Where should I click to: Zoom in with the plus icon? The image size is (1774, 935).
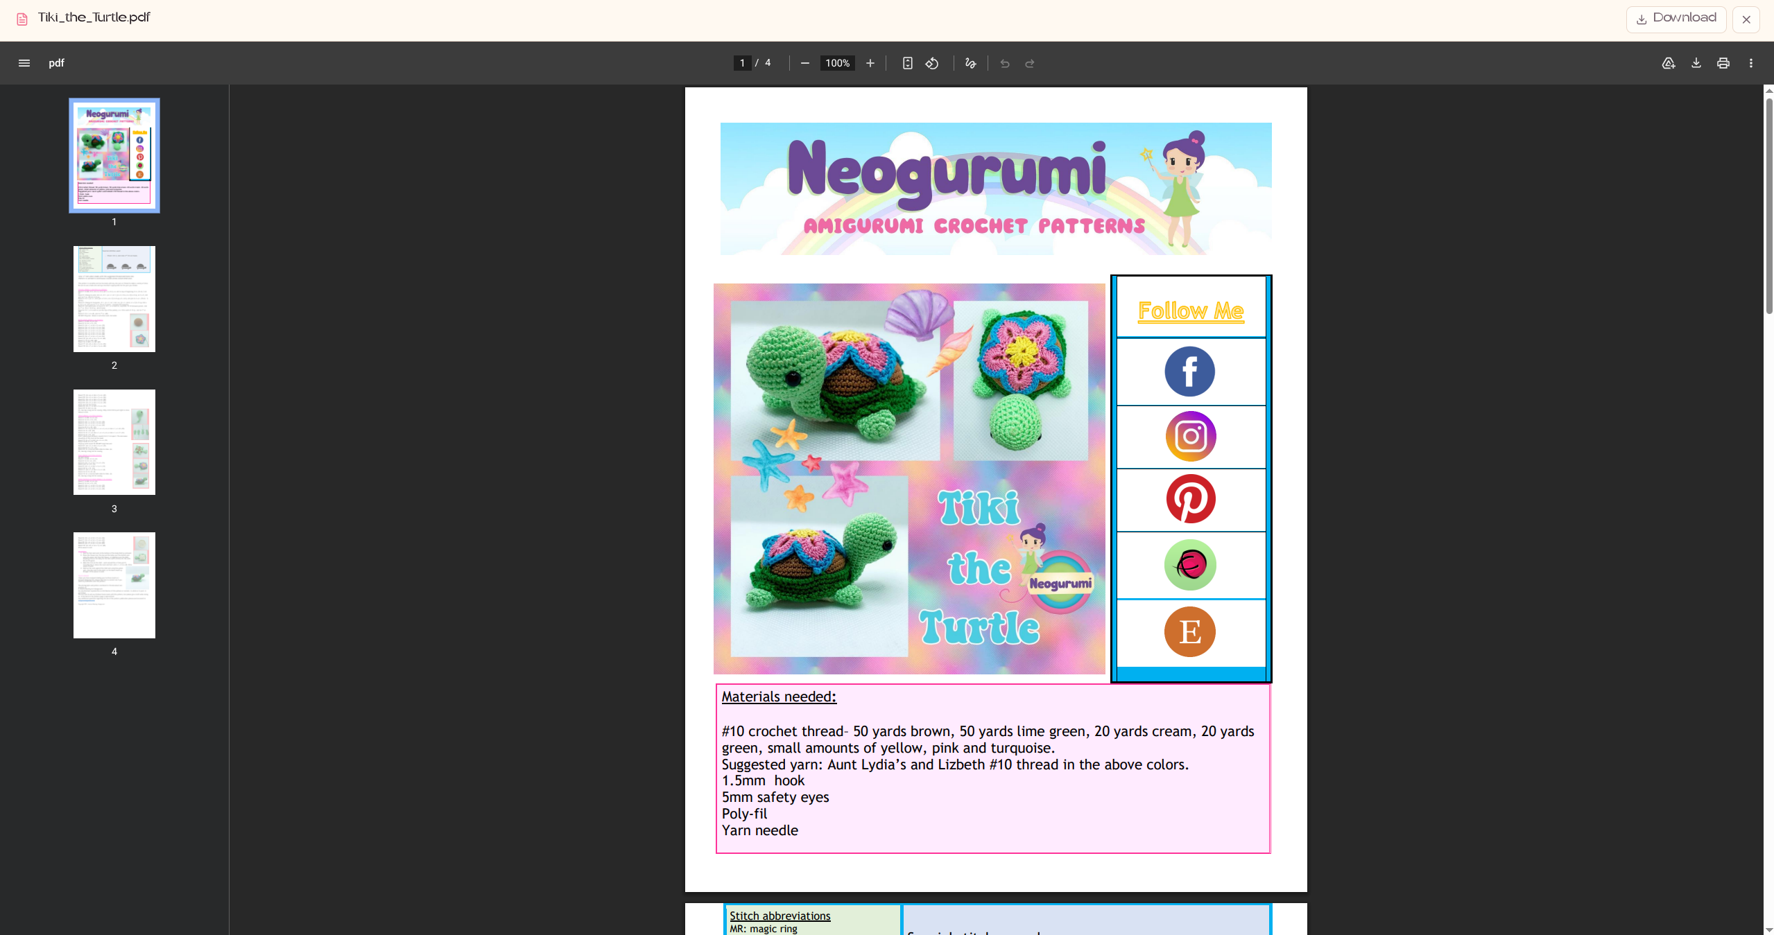pyautogui.click(x=870, y=63)
